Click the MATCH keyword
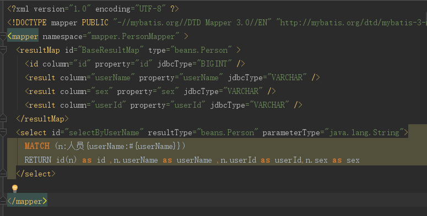 point(37,146)
